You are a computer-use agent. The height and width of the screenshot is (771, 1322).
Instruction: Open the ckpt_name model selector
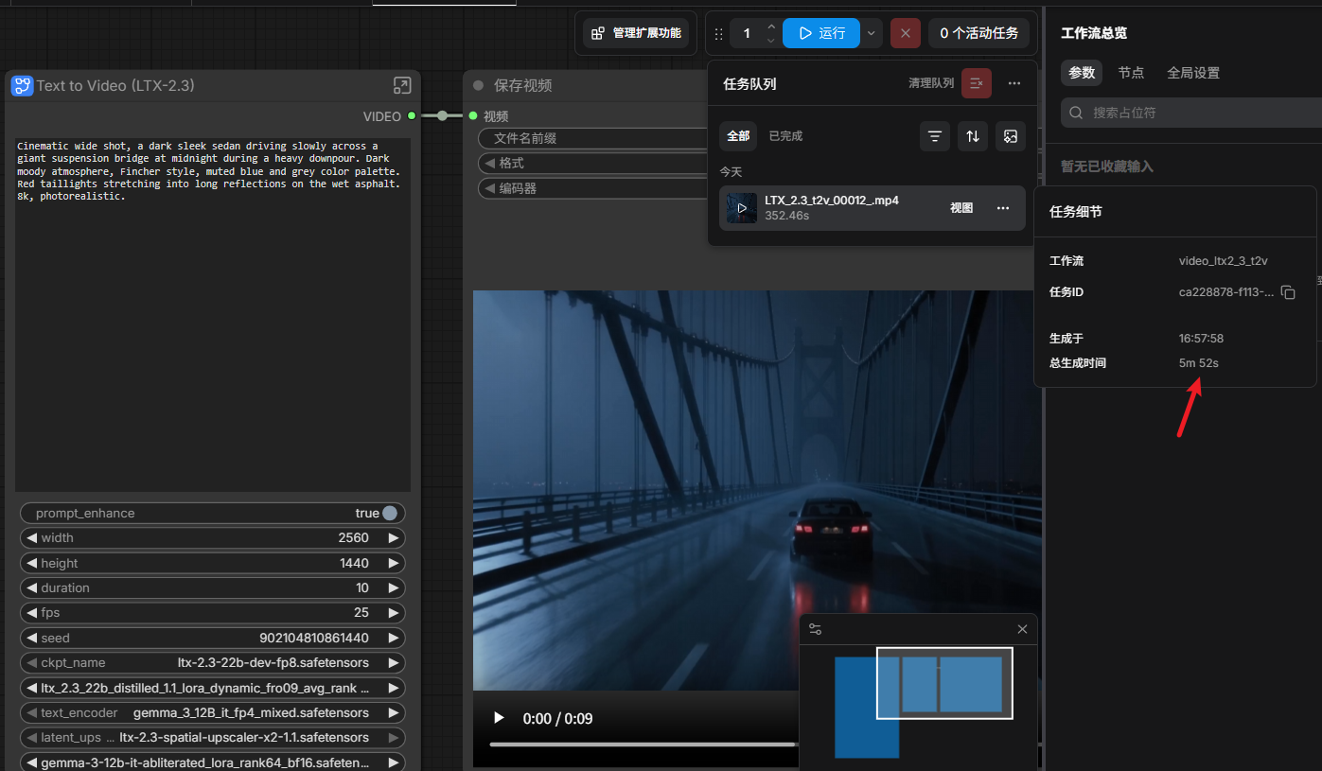tap(213, 662)
